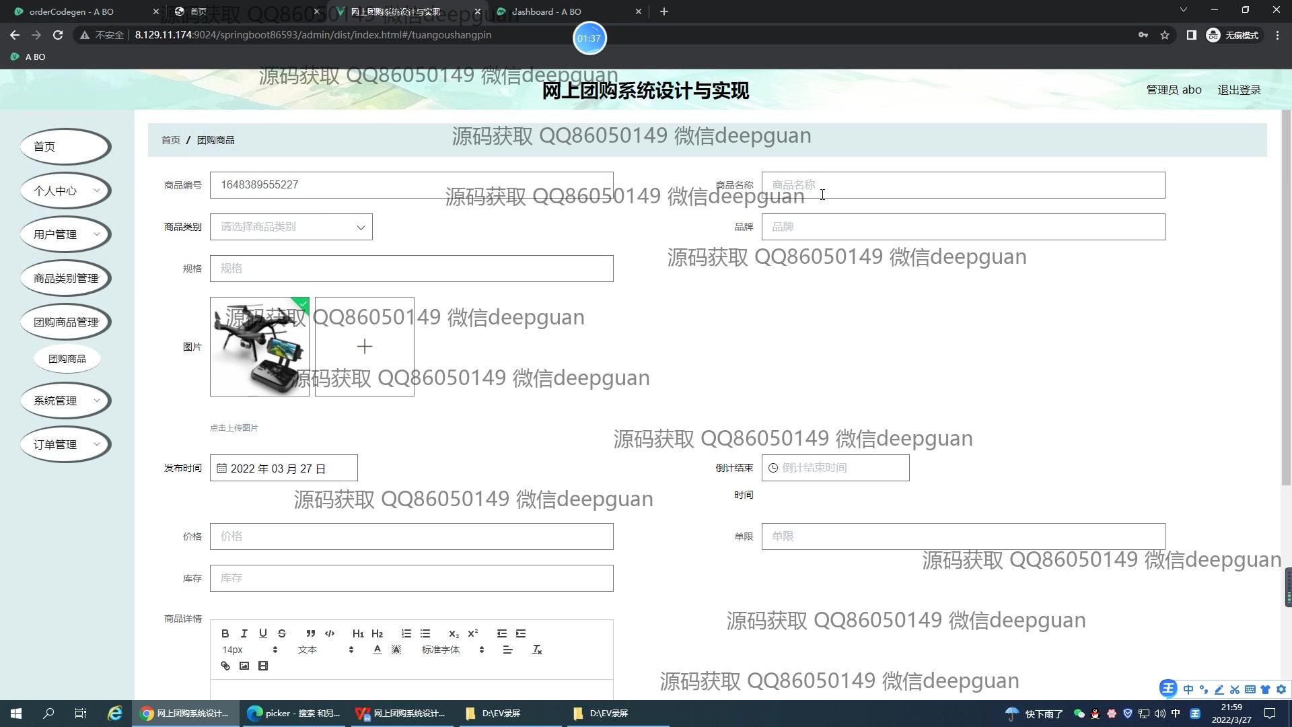Viewport: 1292px width, 727px height.
Task: Insert a blockquote in editor
Action: pyautogui.click(x=310, y=633)
